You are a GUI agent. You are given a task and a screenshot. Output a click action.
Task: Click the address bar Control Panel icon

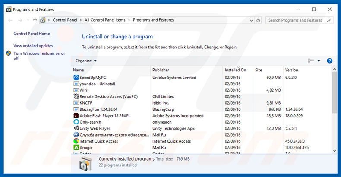(43, 20)
